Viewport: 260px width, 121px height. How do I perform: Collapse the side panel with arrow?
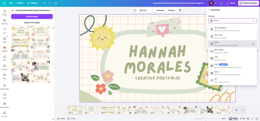(55, 64)
